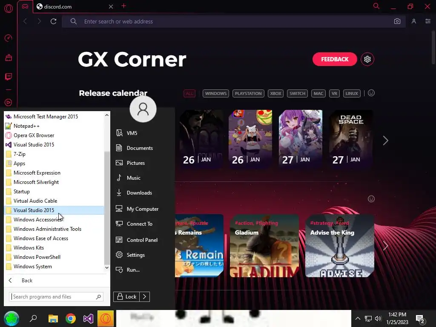
Task: Show next game cards arrow below
Action: pyautogui.click(x=385, y=246)
